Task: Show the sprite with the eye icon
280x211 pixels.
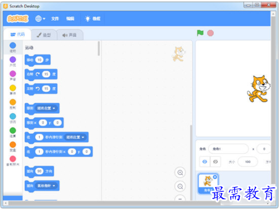Action: (205, 162)
